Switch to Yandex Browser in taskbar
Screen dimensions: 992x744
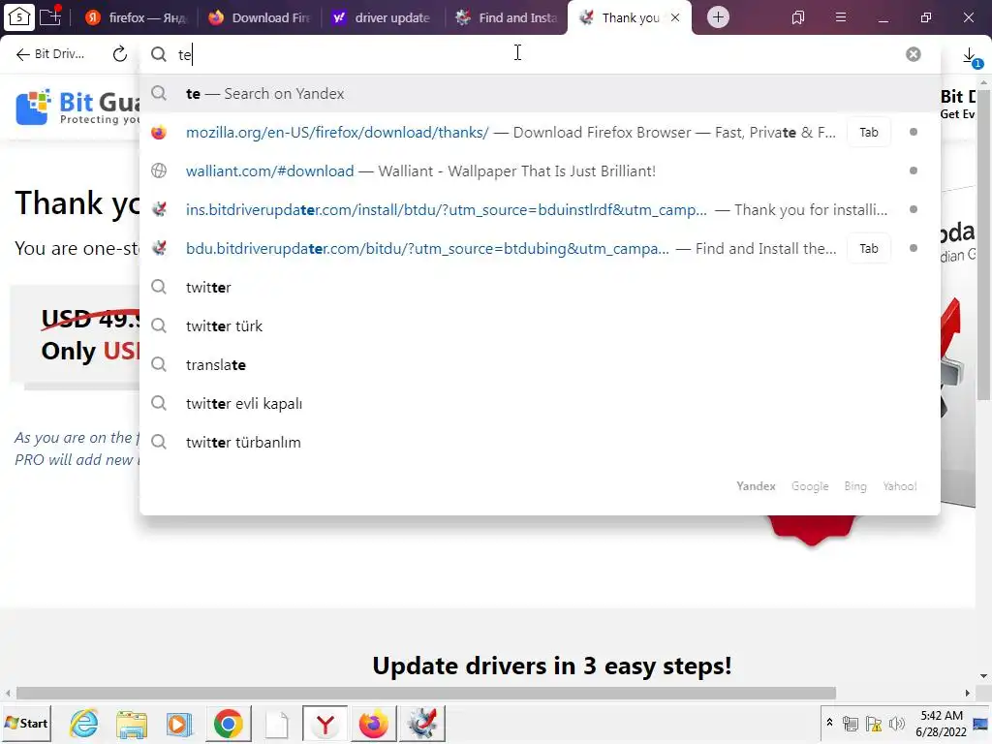325,724
